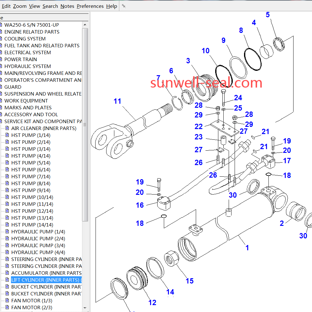The width and height of the screenshot is (312, 312).
Task: Click the pin icon beside the Help menu
Action: pos(124,6)
